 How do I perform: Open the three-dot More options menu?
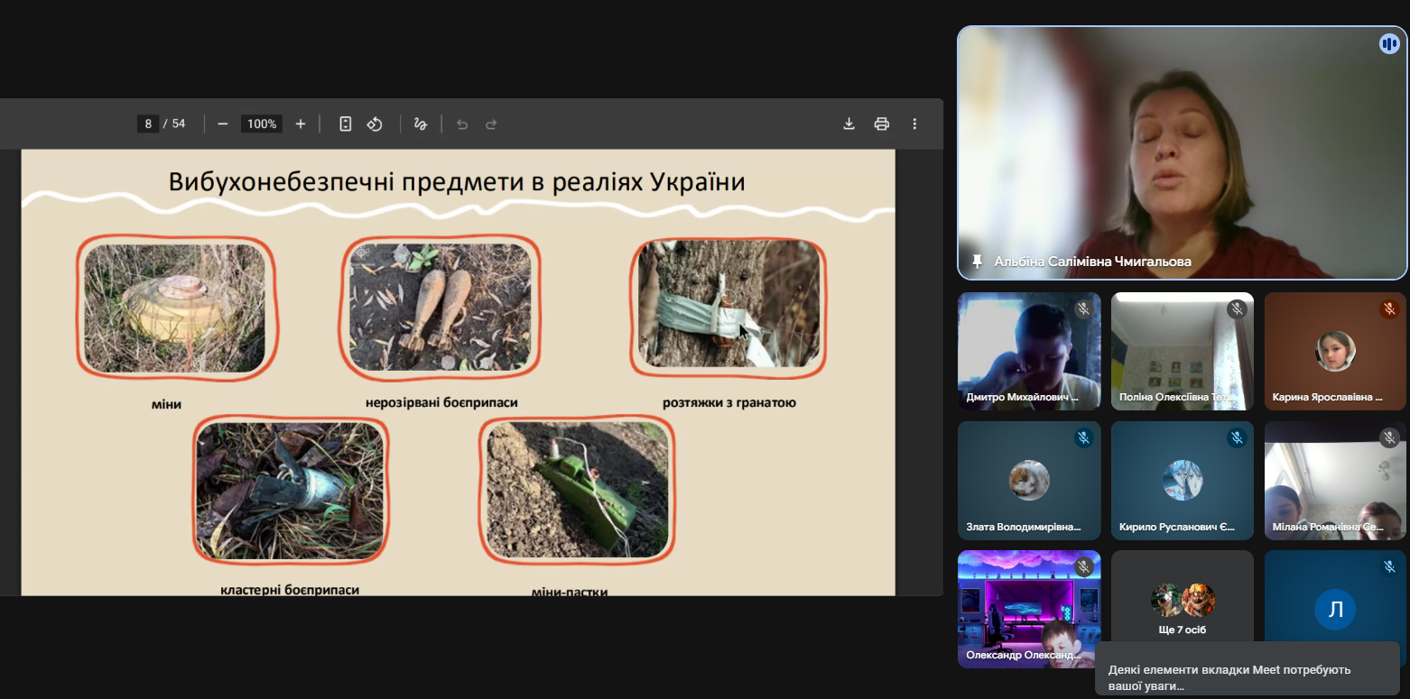coord(914,124)
